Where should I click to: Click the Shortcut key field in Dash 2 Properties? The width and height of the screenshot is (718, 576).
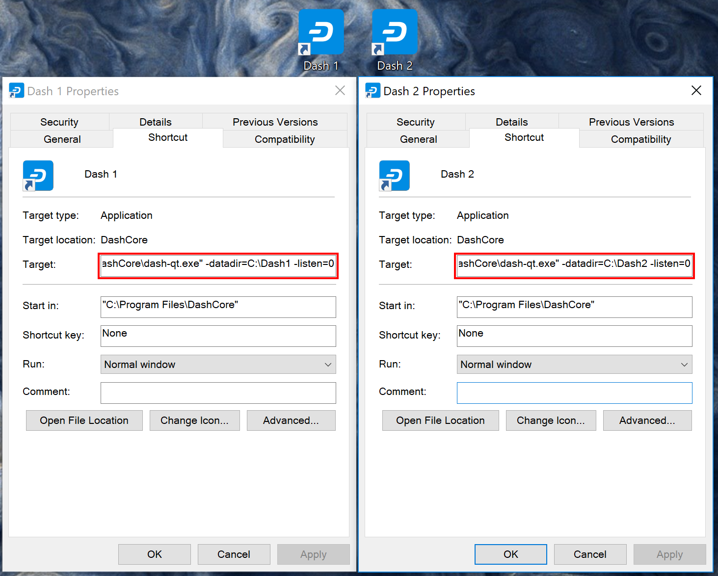coord(574,336)
